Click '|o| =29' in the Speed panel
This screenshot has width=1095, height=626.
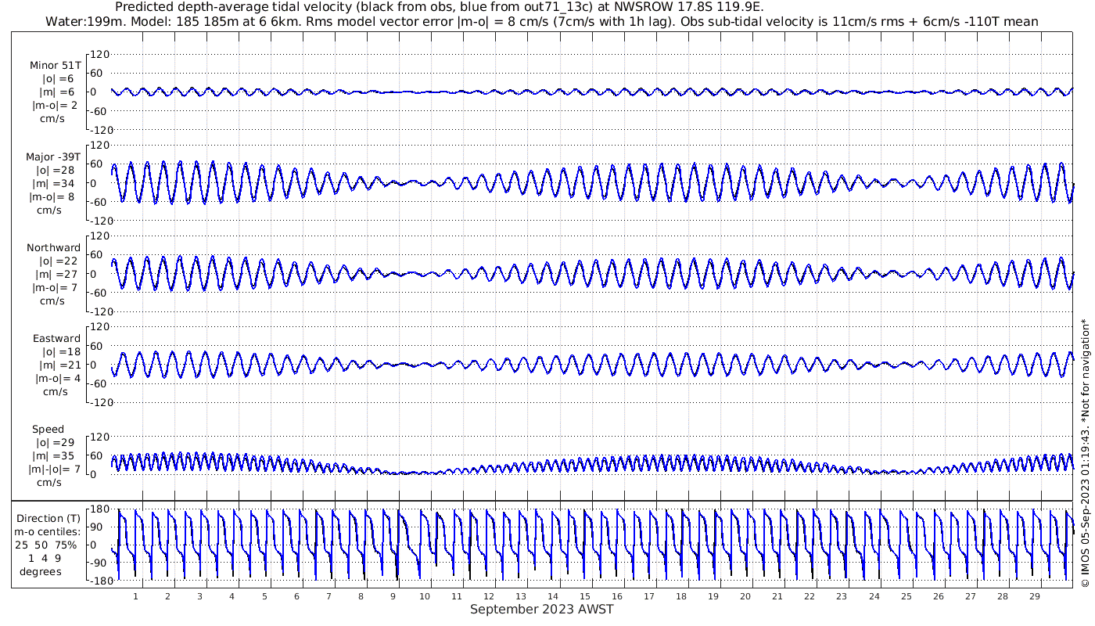tap(56, 442)
